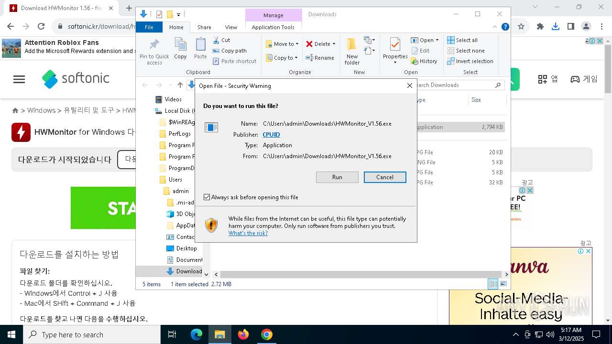Image resolution: width=612 pixels, height=344 pixels.
Task: Open the Explorer Help question icon
Action: (x=505, y=27)
